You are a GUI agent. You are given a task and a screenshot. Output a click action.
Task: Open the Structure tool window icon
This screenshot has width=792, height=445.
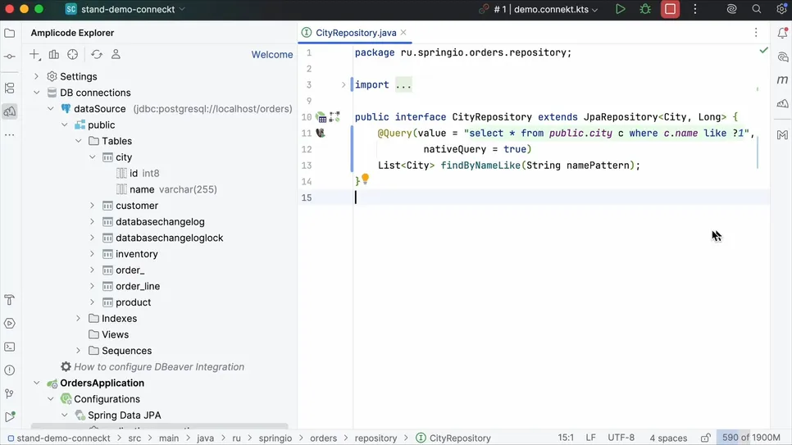10,89
